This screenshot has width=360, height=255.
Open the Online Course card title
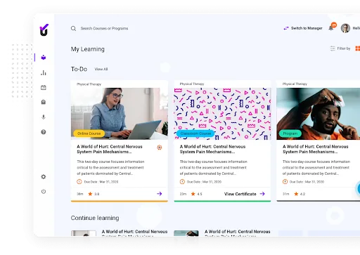(110, 149)
